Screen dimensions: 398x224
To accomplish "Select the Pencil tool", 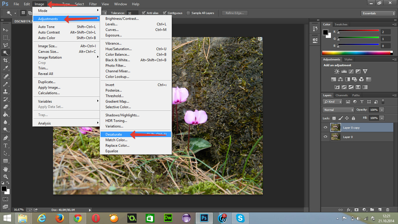I will pos(6,84).
